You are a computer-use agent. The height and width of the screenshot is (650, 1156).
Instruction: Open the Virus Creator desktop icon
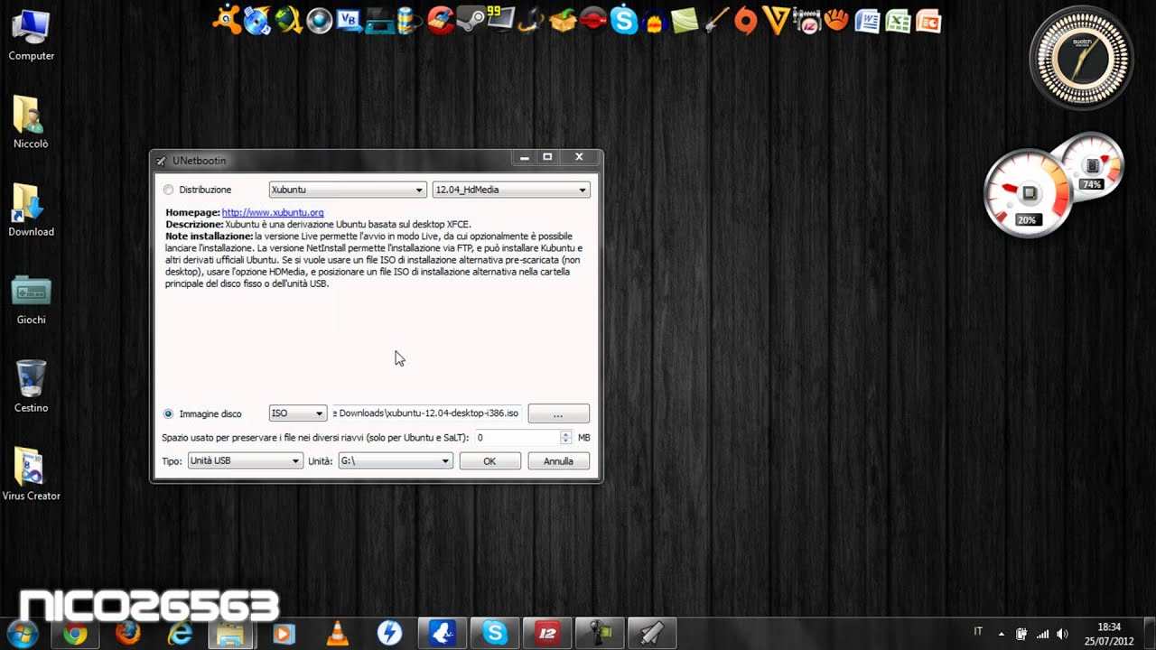[x=31, y=474]
